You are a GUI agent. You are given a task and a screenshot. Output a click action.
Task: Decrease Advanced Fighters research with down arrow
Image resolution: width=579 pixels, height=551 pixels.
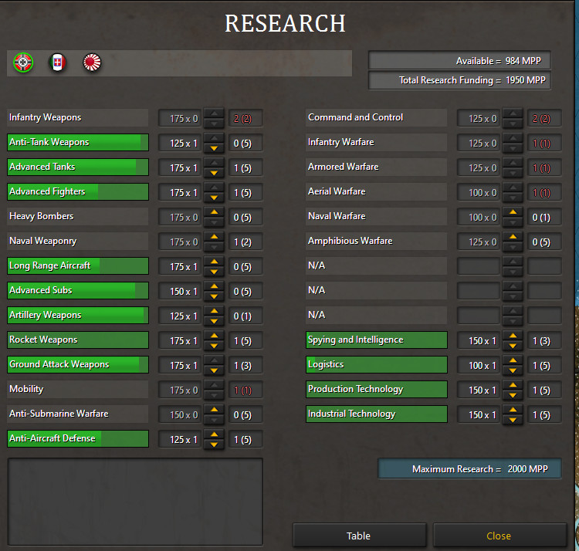point(214,198)
